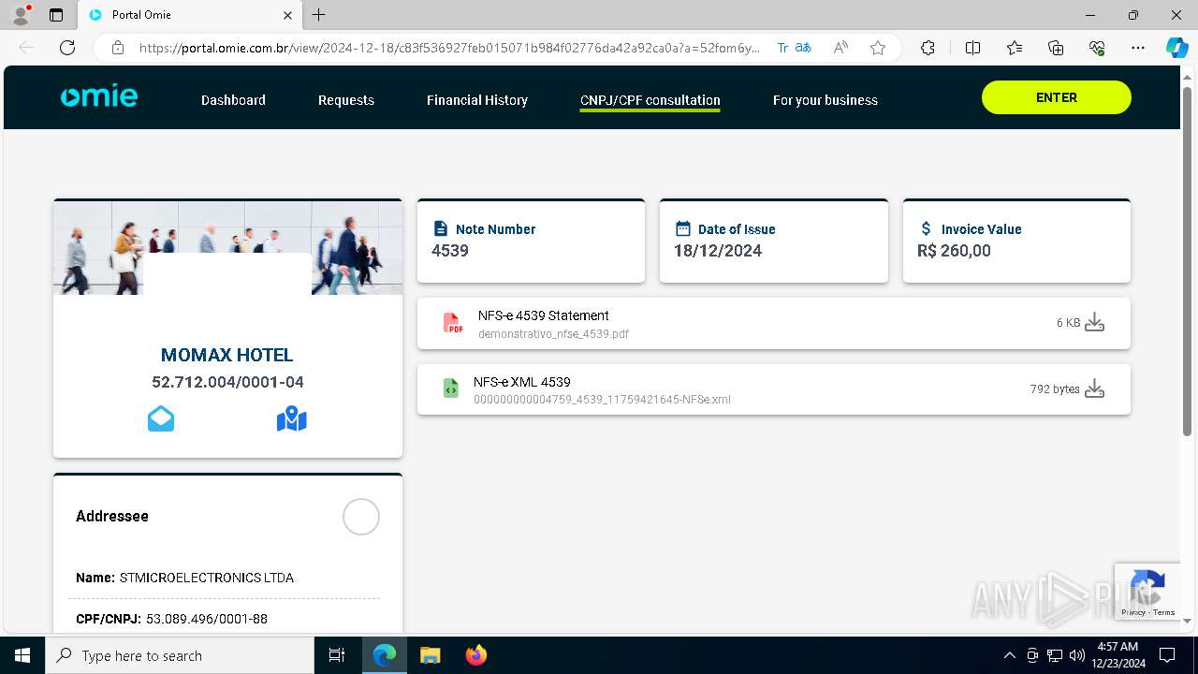Select CNPJ/CPF consultation menu item
Image resolution: width=1198 pixels, height=674 pixels.
tap(650, 100)
